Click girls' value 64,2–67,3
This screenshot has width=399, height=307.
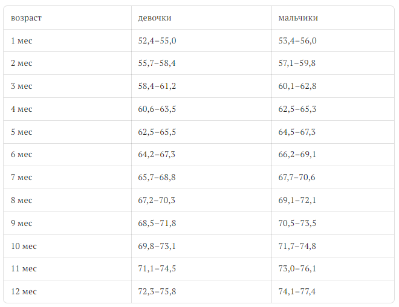click(157, 155)
